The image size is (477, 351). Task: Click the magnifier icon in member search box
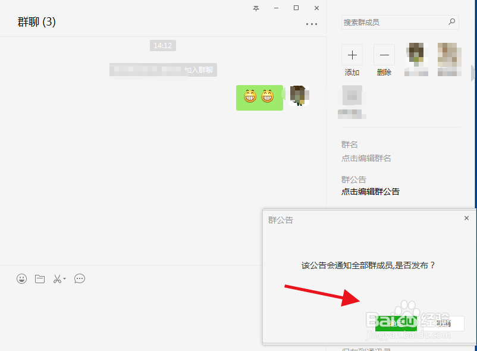coord(451,21)
